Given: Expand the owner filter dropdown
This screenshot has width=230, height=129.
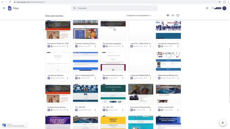Looking at the screenshot, I should 139,15.
